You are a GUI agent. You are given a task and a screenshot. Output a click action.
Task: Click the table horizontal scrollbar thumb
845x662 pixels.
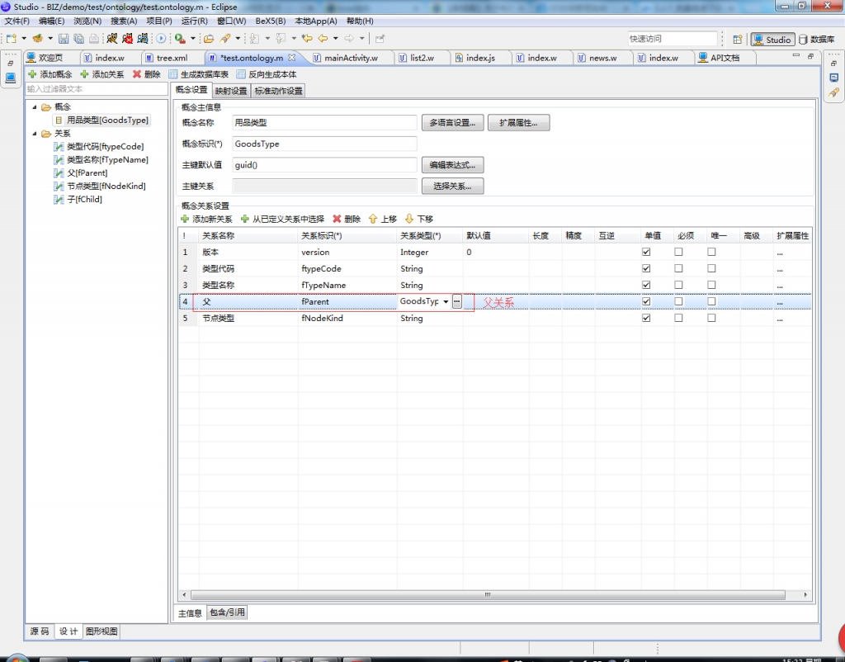click(487, 594)
